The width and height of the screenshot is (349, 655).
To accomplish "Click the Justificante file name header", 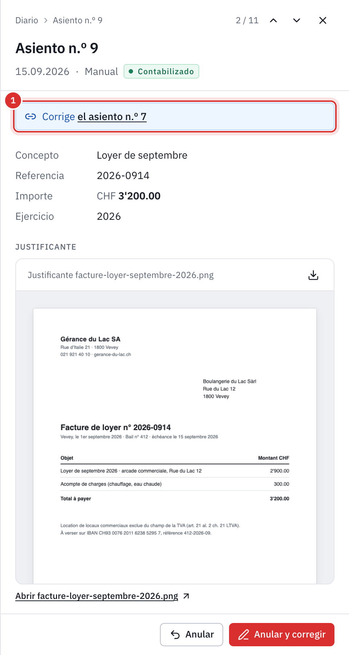I will pos(121,275).
